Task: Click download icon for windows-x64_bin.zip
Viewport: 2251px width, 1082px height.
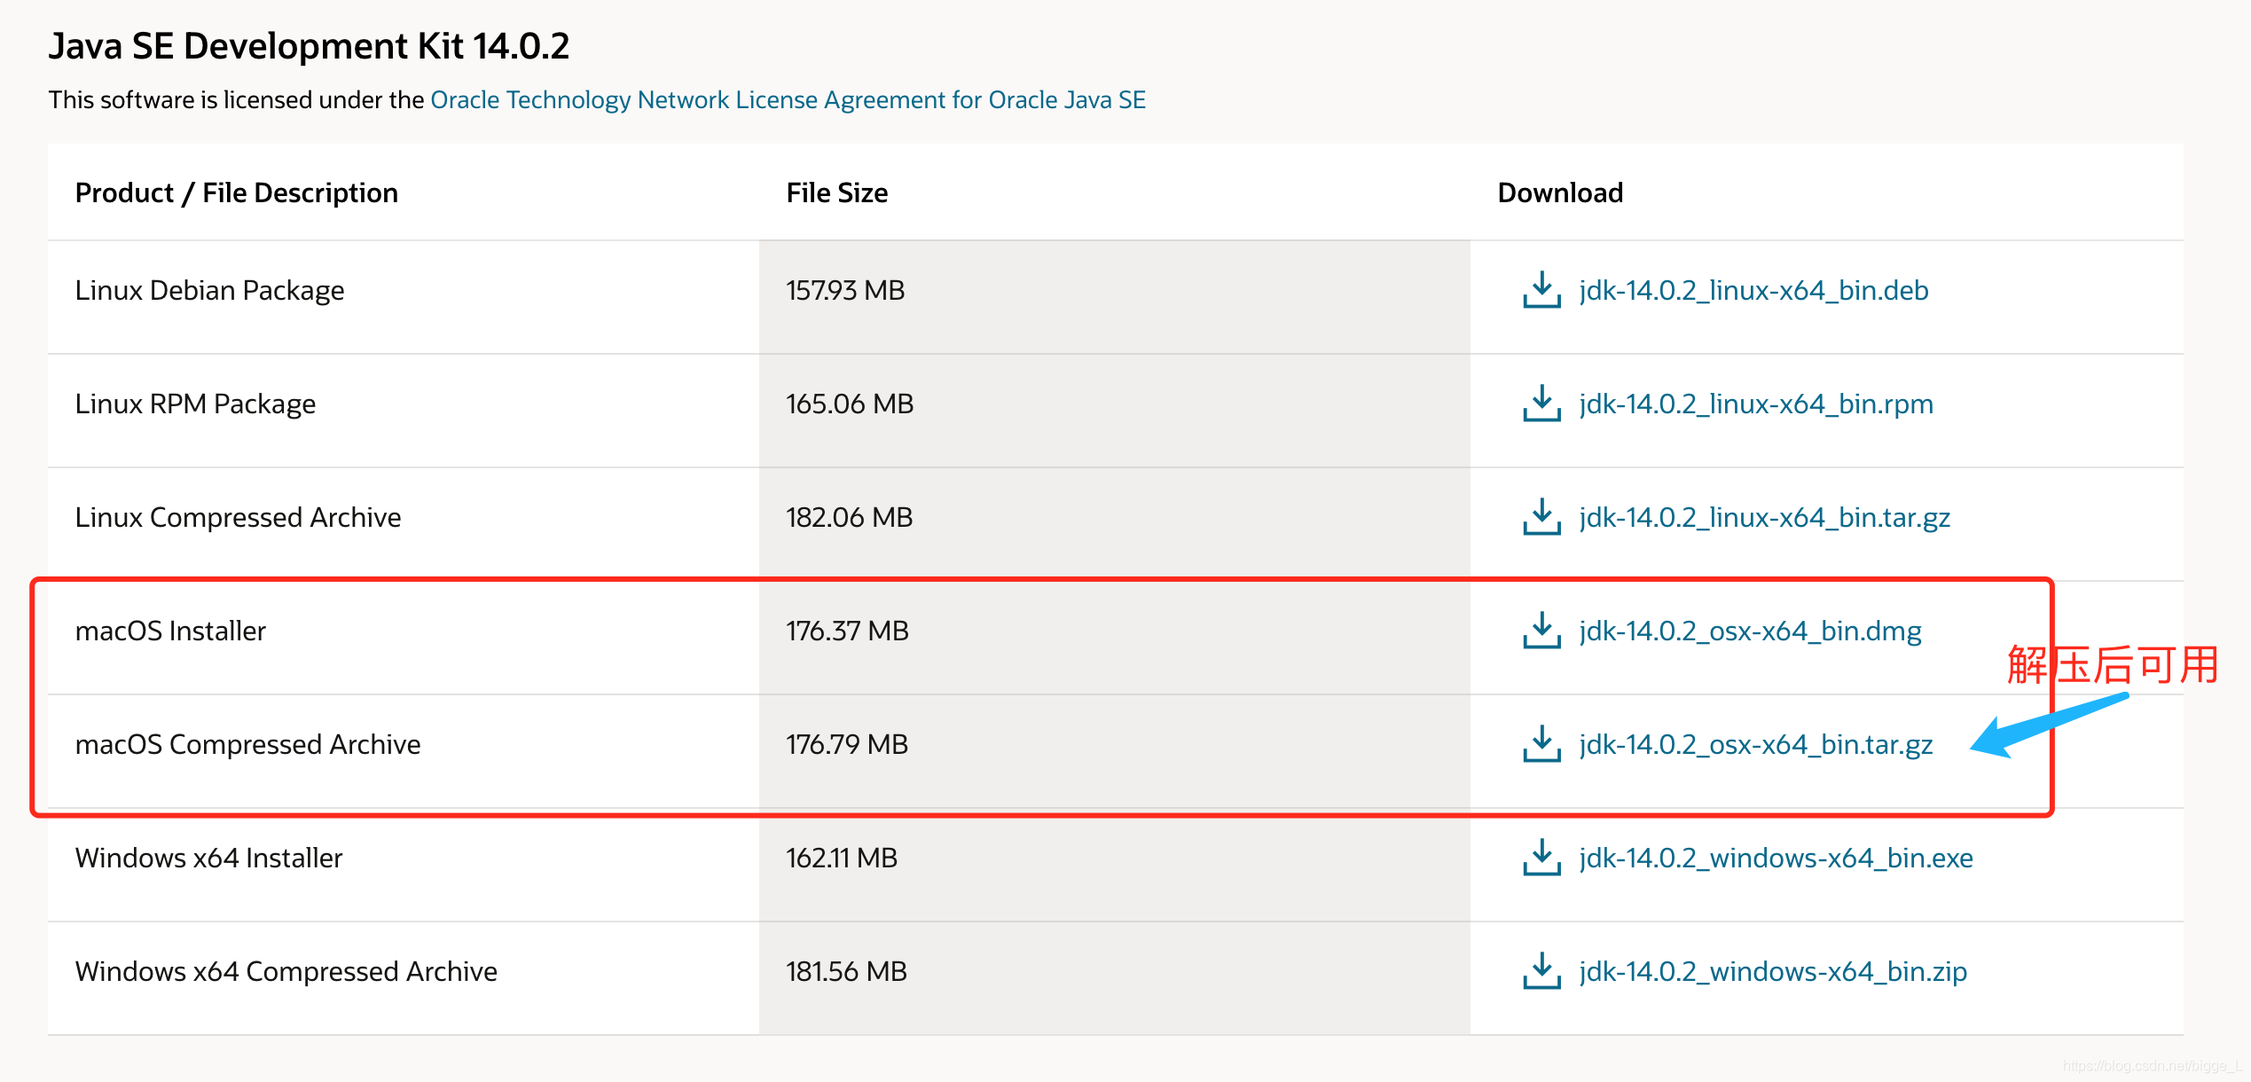Action: click(x=1541, y=971)
